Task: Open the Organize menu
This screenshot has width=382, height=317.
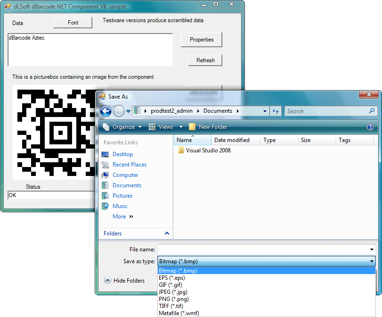Action: (122, 127)
